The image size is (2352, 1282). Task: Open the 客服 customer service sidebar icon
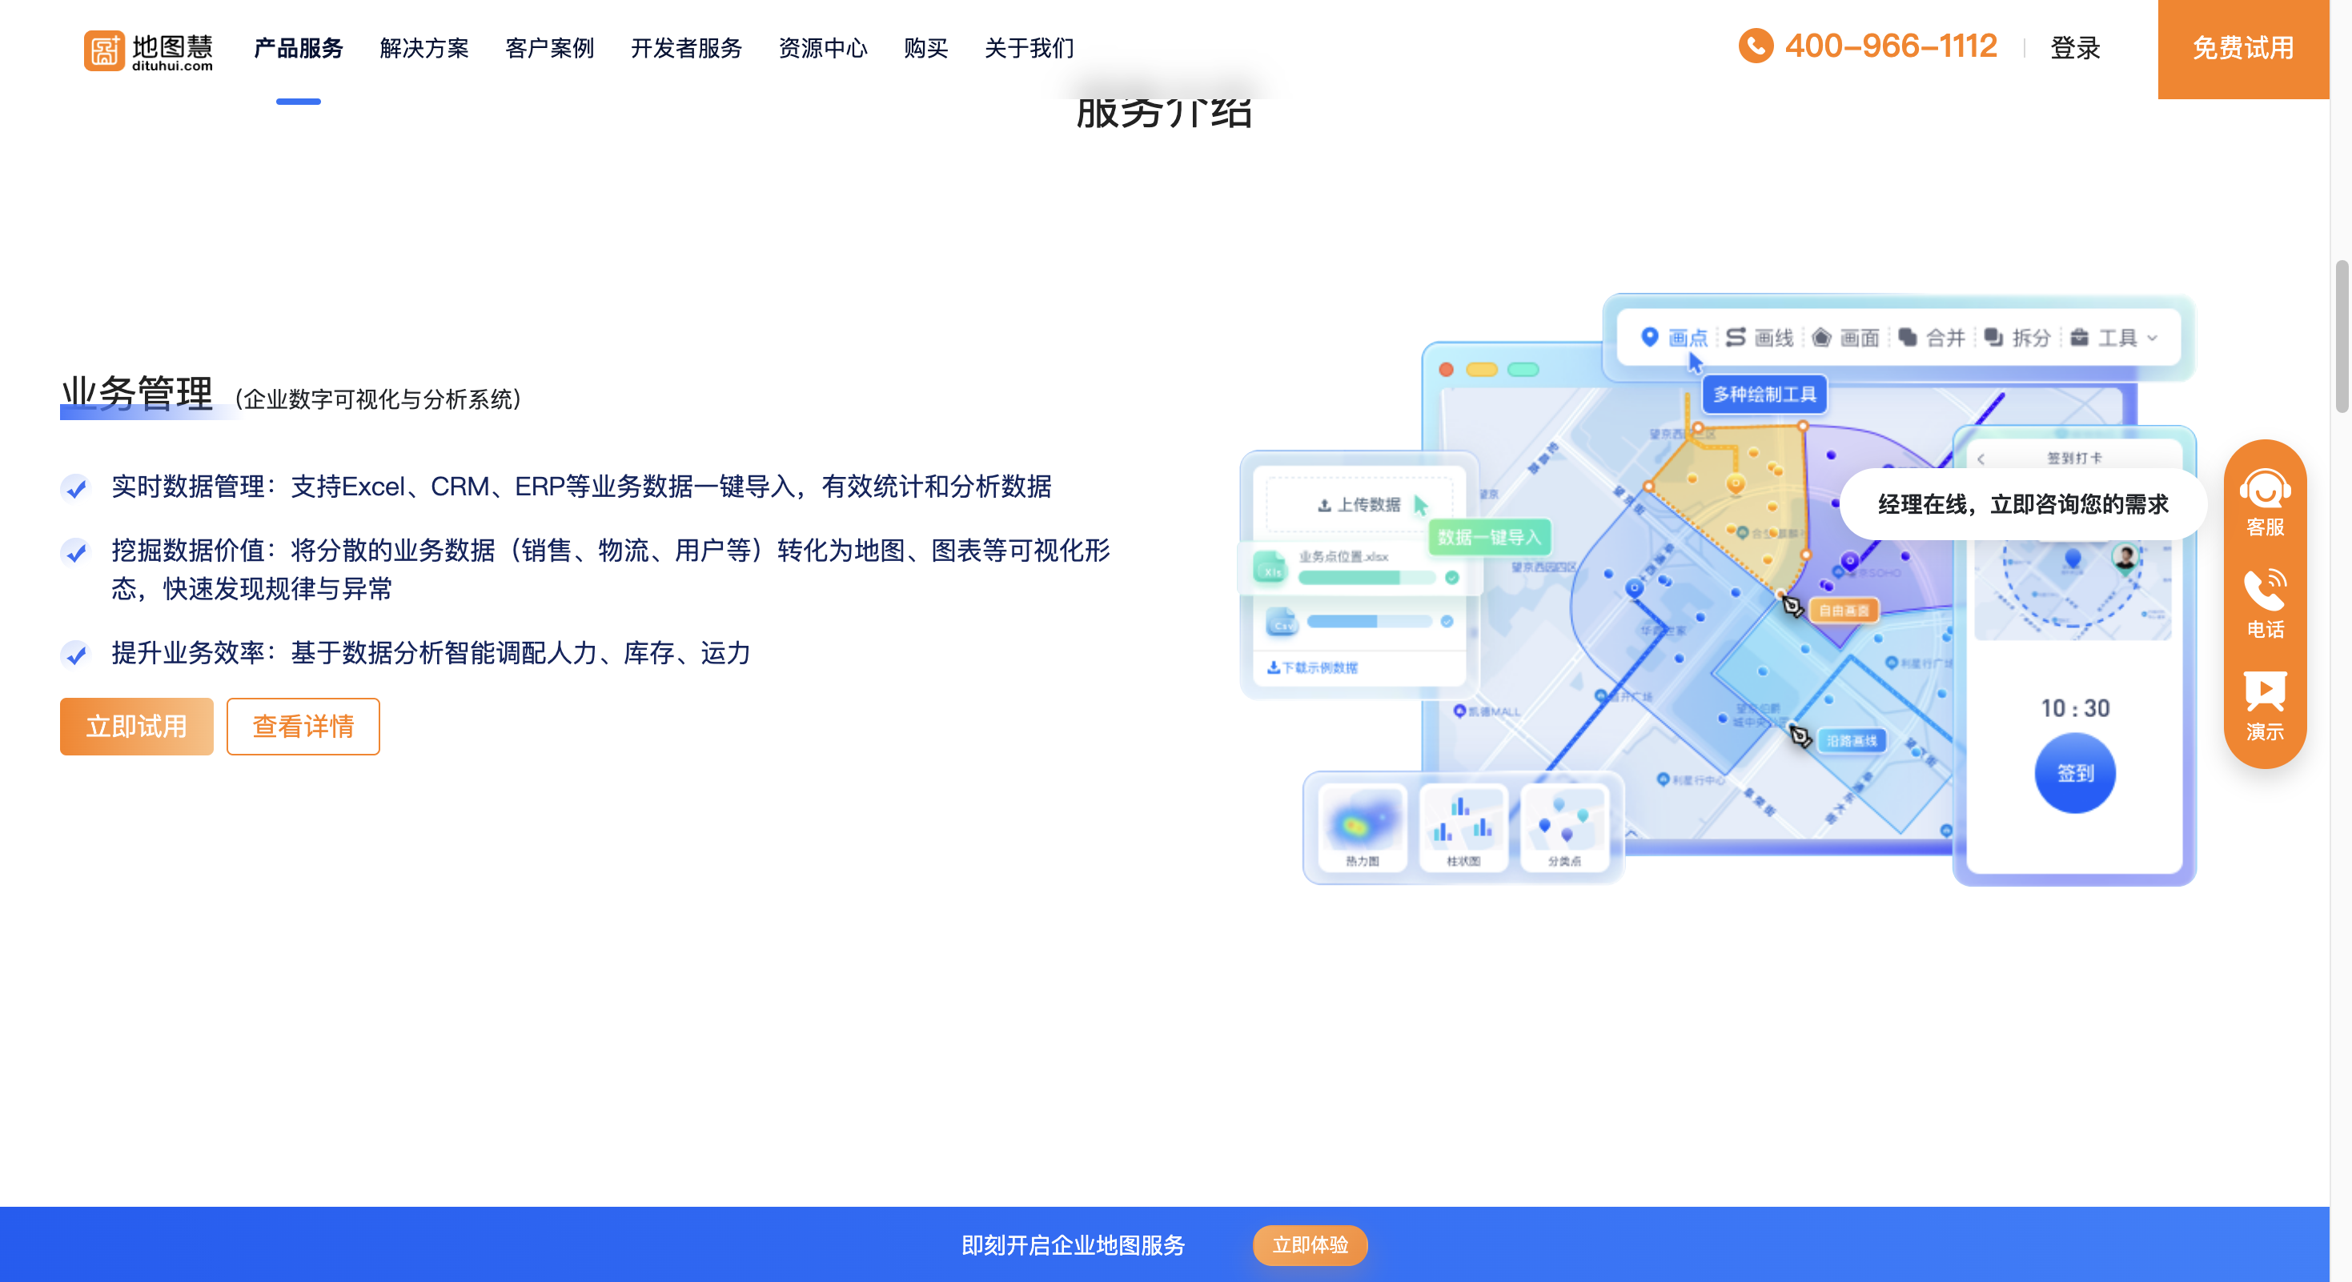click(x=2266, y=503)
